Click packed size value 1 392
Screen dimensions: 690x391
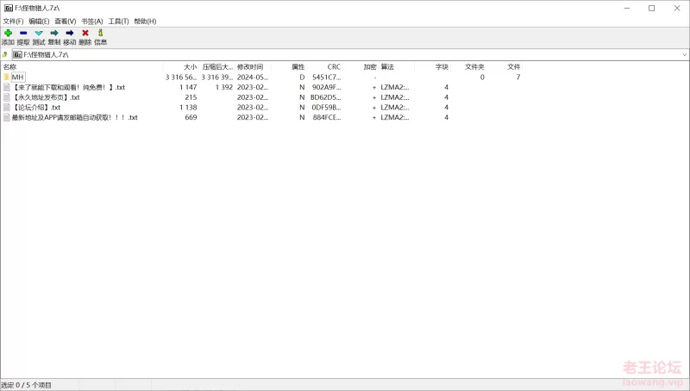pyautogui.click(x=224, y=87)
